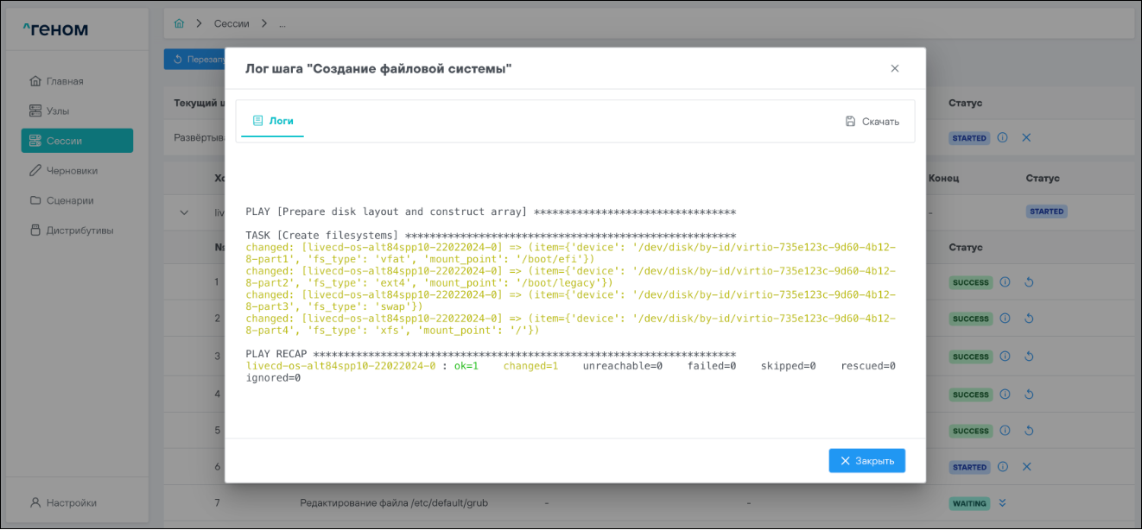This screenshot has height=530, width=1142.
Task: Select the Логи tab
Action: click(x=272, y=121)
